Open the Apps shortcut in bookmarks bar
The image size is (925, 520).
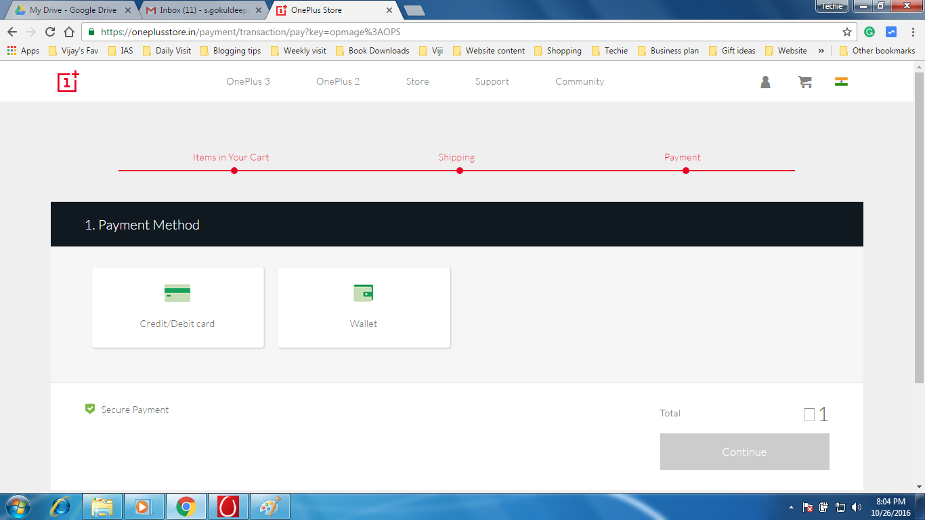pos(23,51)
